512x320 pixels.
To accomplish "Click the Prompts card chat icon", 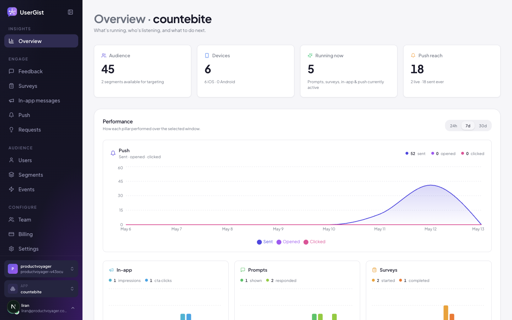I will tap(243, 270).
